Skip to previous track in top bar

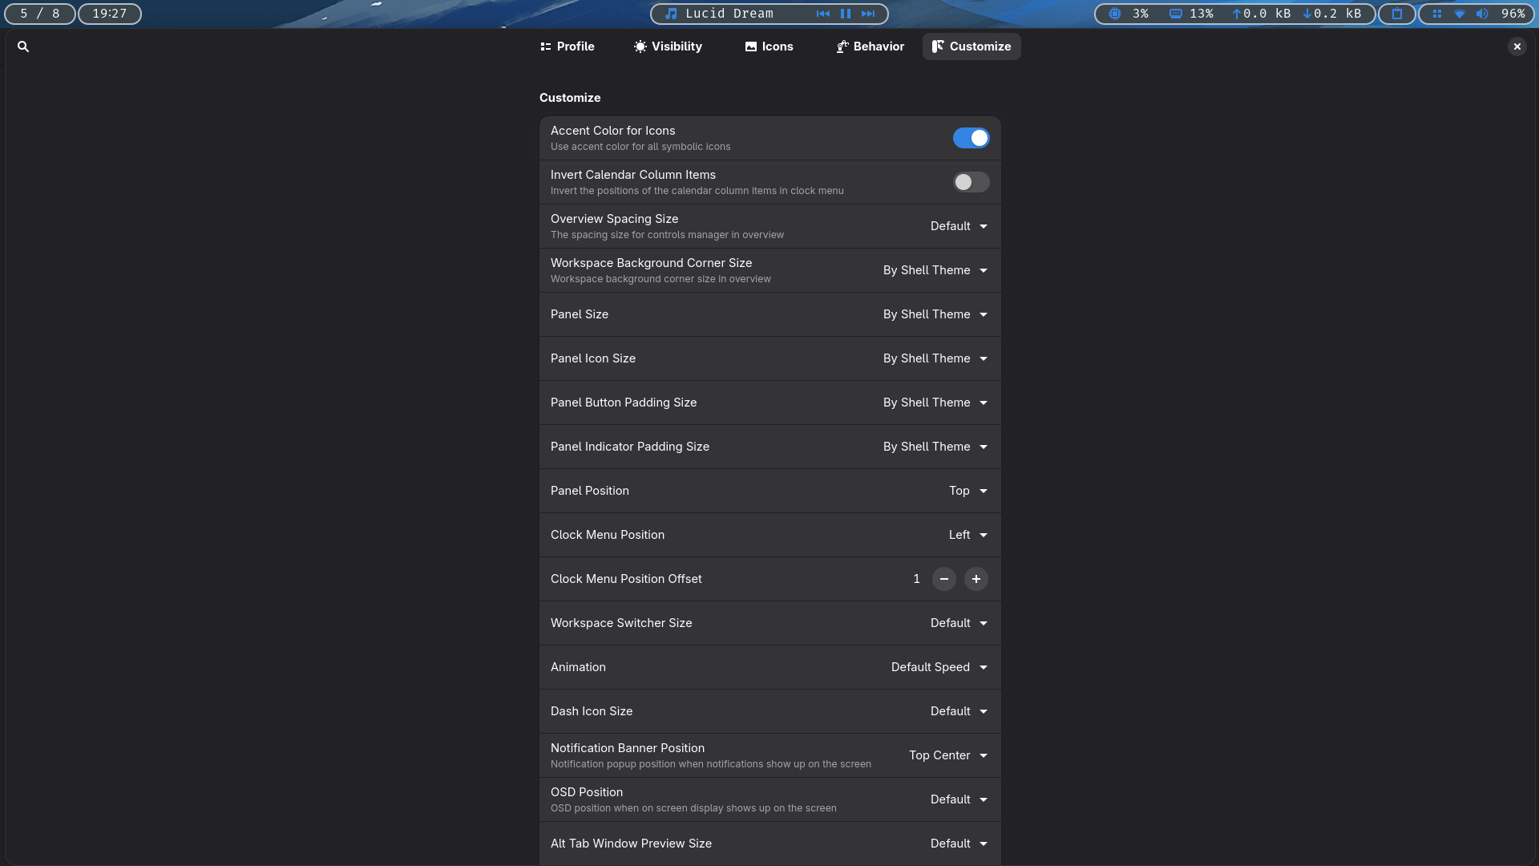[x=822, y=14]
